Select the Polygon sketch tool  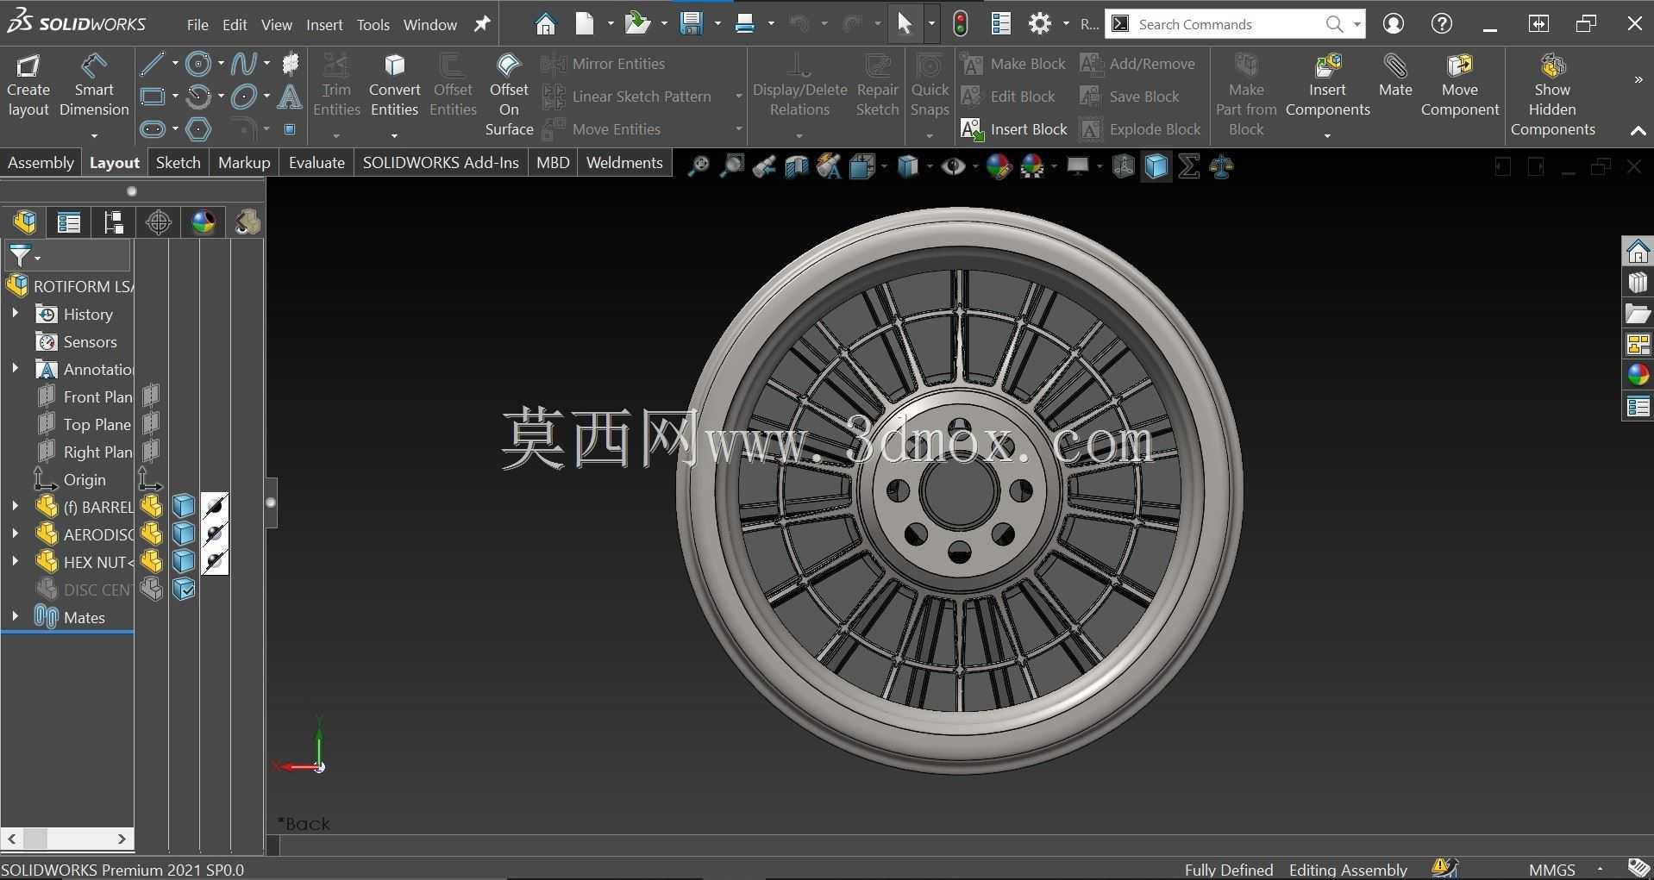click(198, 129)
